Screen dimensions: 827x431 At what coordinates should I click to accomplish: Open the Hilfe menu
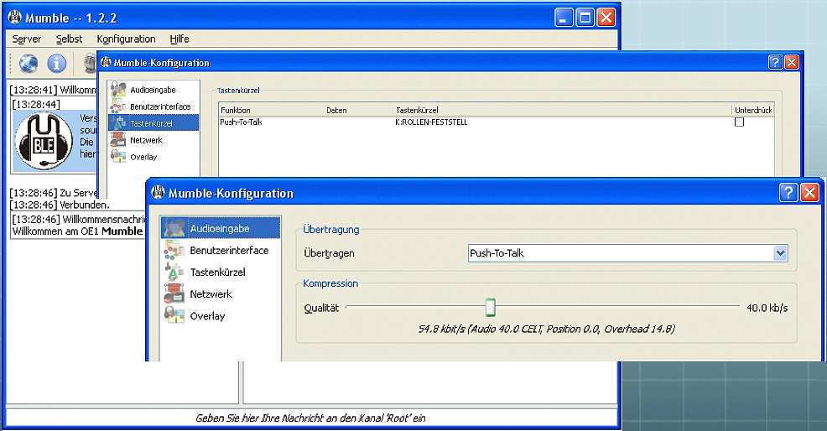tap(179, 39)
